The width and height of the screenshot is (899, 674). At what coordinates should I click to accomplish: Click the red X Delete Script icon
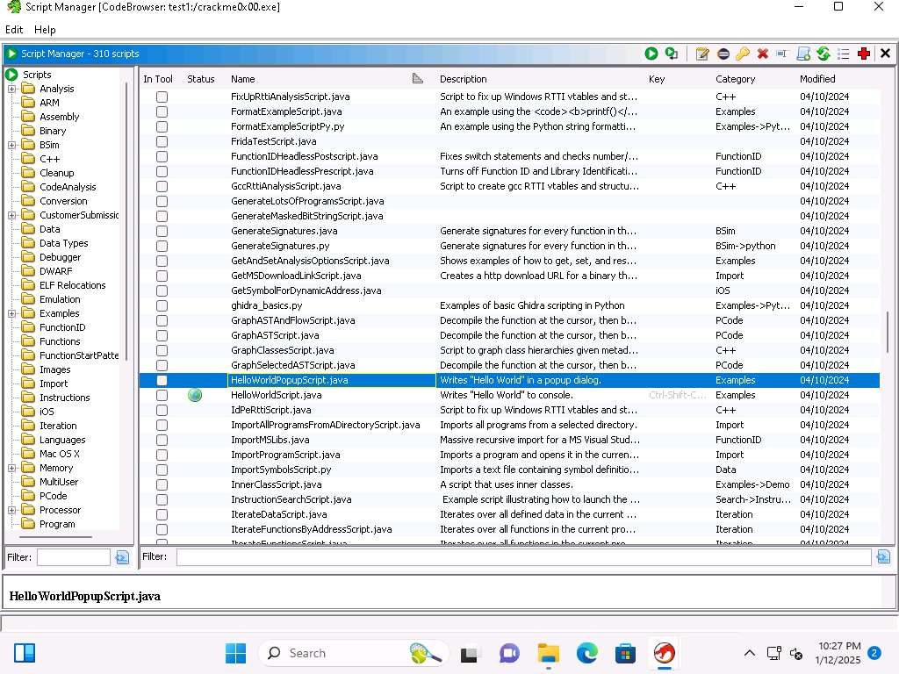click(x=763, y=54)
